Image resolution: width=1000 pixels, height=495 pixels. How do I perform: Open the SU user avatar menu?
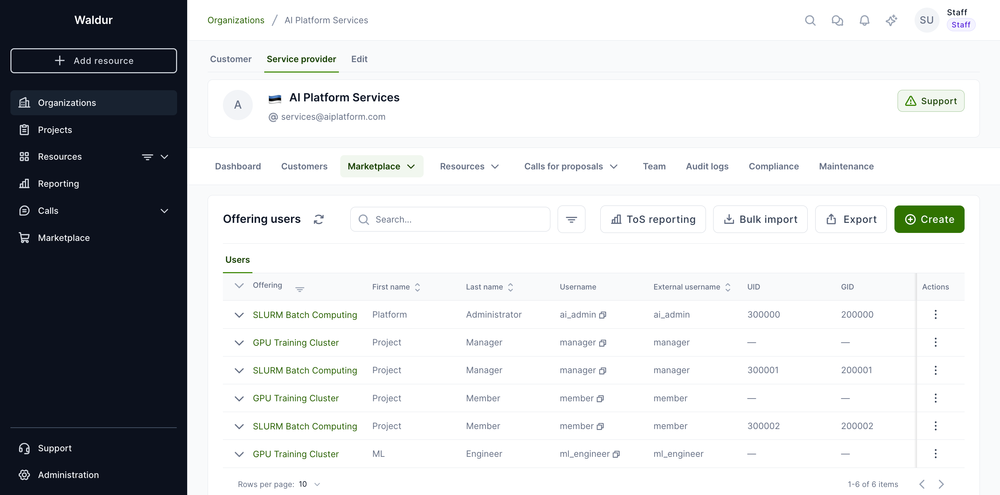[x=927, y=20]
